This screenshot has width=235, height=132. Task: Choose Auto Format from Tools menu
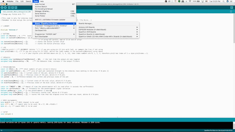click(x=54, y=4)
